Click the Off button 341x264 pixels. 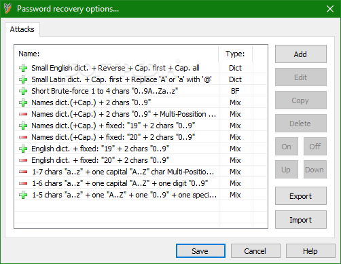tap(315, 147)
